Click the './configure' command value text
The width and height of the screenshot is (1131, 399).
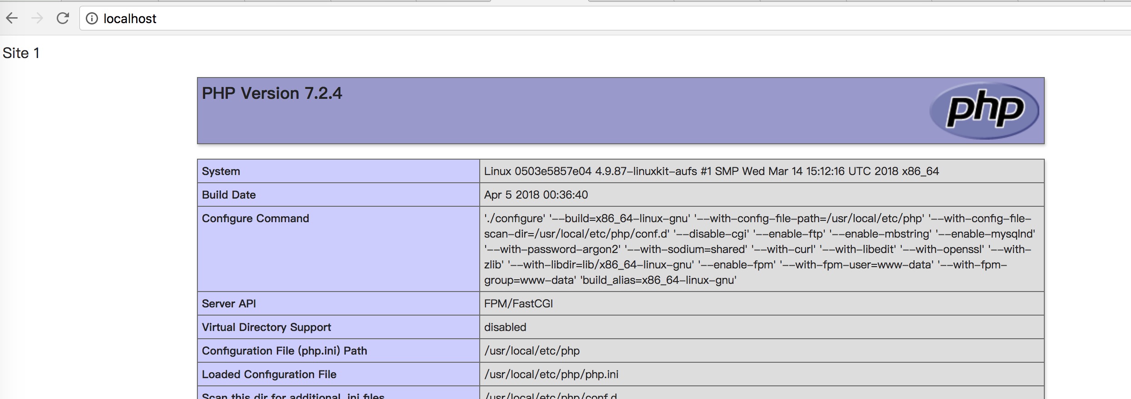tap(760, 249)
